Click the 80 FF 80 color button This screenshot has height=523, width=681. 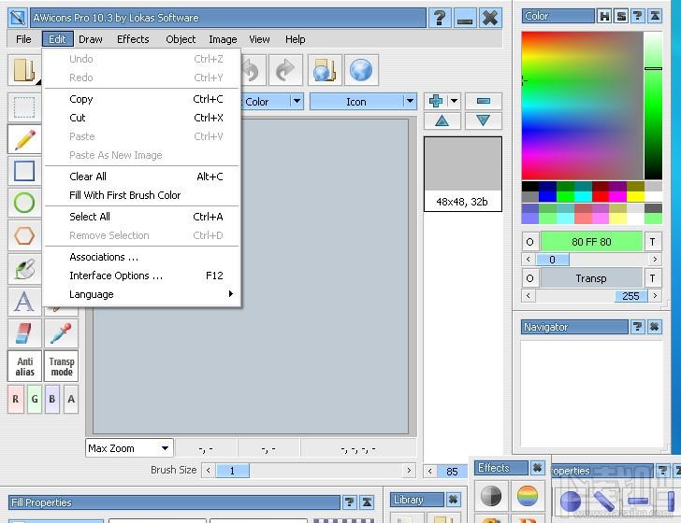click(x=591, y=242)
